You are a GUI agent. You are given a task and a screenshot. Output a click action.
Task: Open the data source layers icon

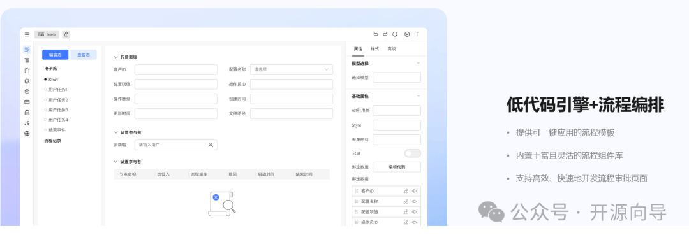[x=27, y=81]
